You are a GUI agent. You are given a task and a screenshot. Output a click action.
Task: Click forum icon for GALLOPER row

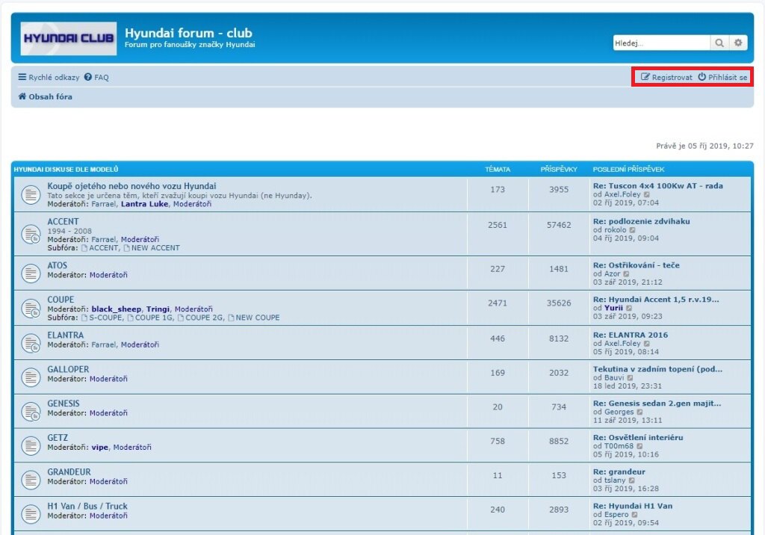point(30,377)
